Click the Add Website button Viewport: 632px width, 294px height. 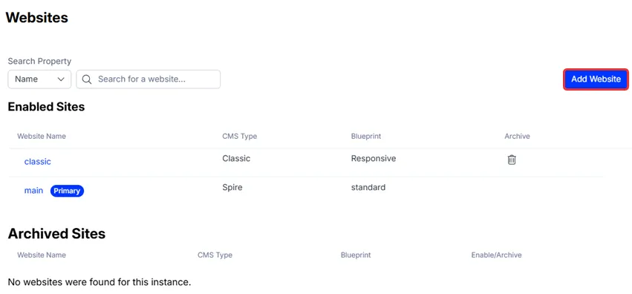[596, 79]
